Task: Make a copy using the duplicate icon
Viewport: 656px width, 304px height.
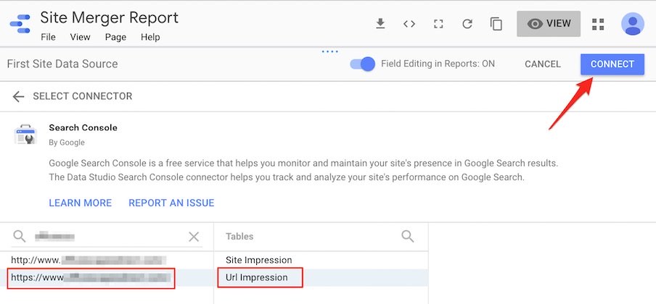Action: pos(496,24)
